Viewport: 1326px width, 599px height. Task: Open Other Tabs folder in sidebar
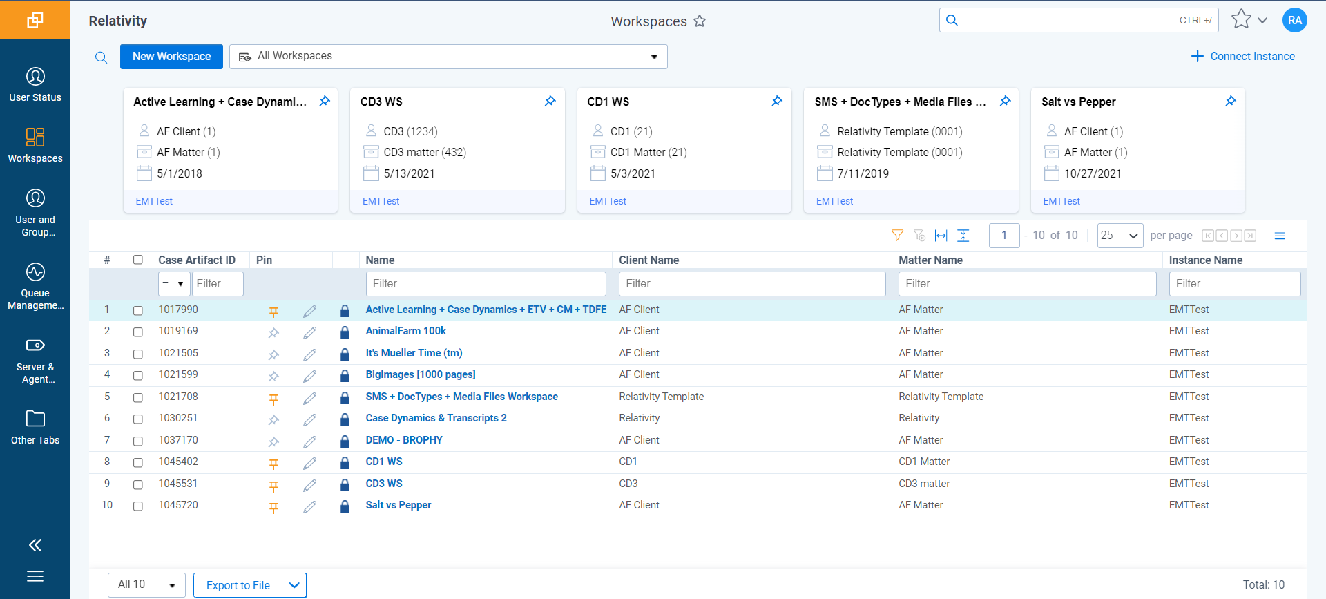click(x=35, y=427)
